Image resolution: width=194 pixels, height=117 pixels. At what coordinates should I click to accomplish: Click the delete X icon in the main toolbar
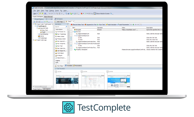62,14
